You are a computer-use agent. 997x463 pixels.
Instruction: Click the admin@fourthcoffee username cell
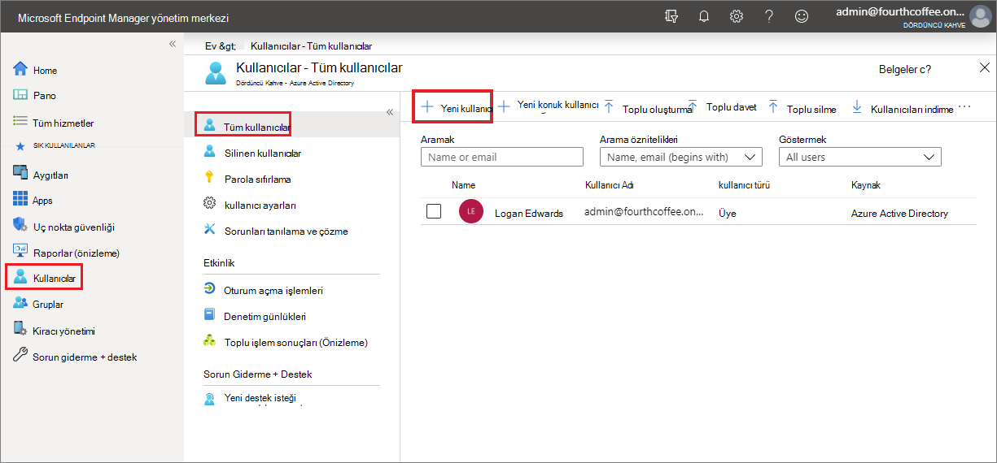[644, 211]
